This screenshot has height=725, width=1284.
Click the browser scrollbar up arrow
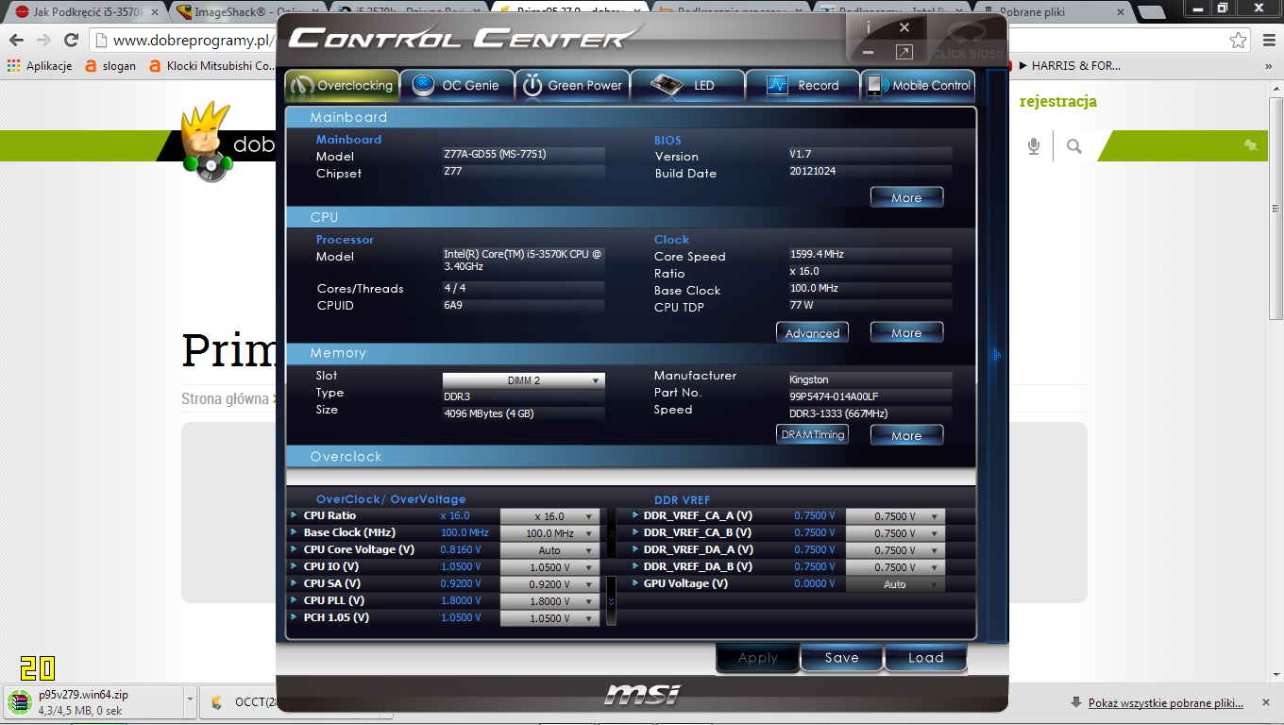point(1276,88)
